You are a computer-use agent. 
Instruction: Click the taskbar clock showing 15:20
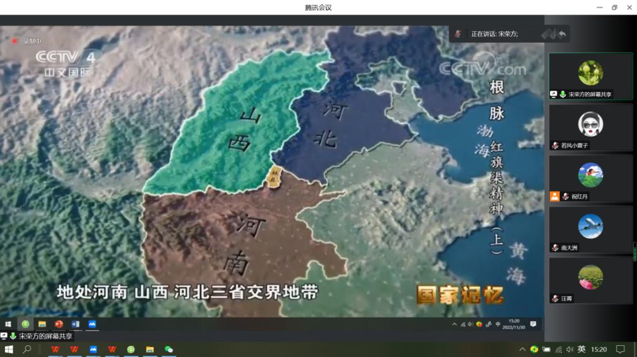(x=598, y=350)
